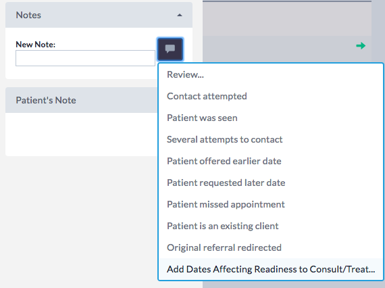Image resolution: width=385 pixels, height=288 pixels.
Task: Select 'Patient requested later date'
Action: pyautogui.click(x=271, y=183)
